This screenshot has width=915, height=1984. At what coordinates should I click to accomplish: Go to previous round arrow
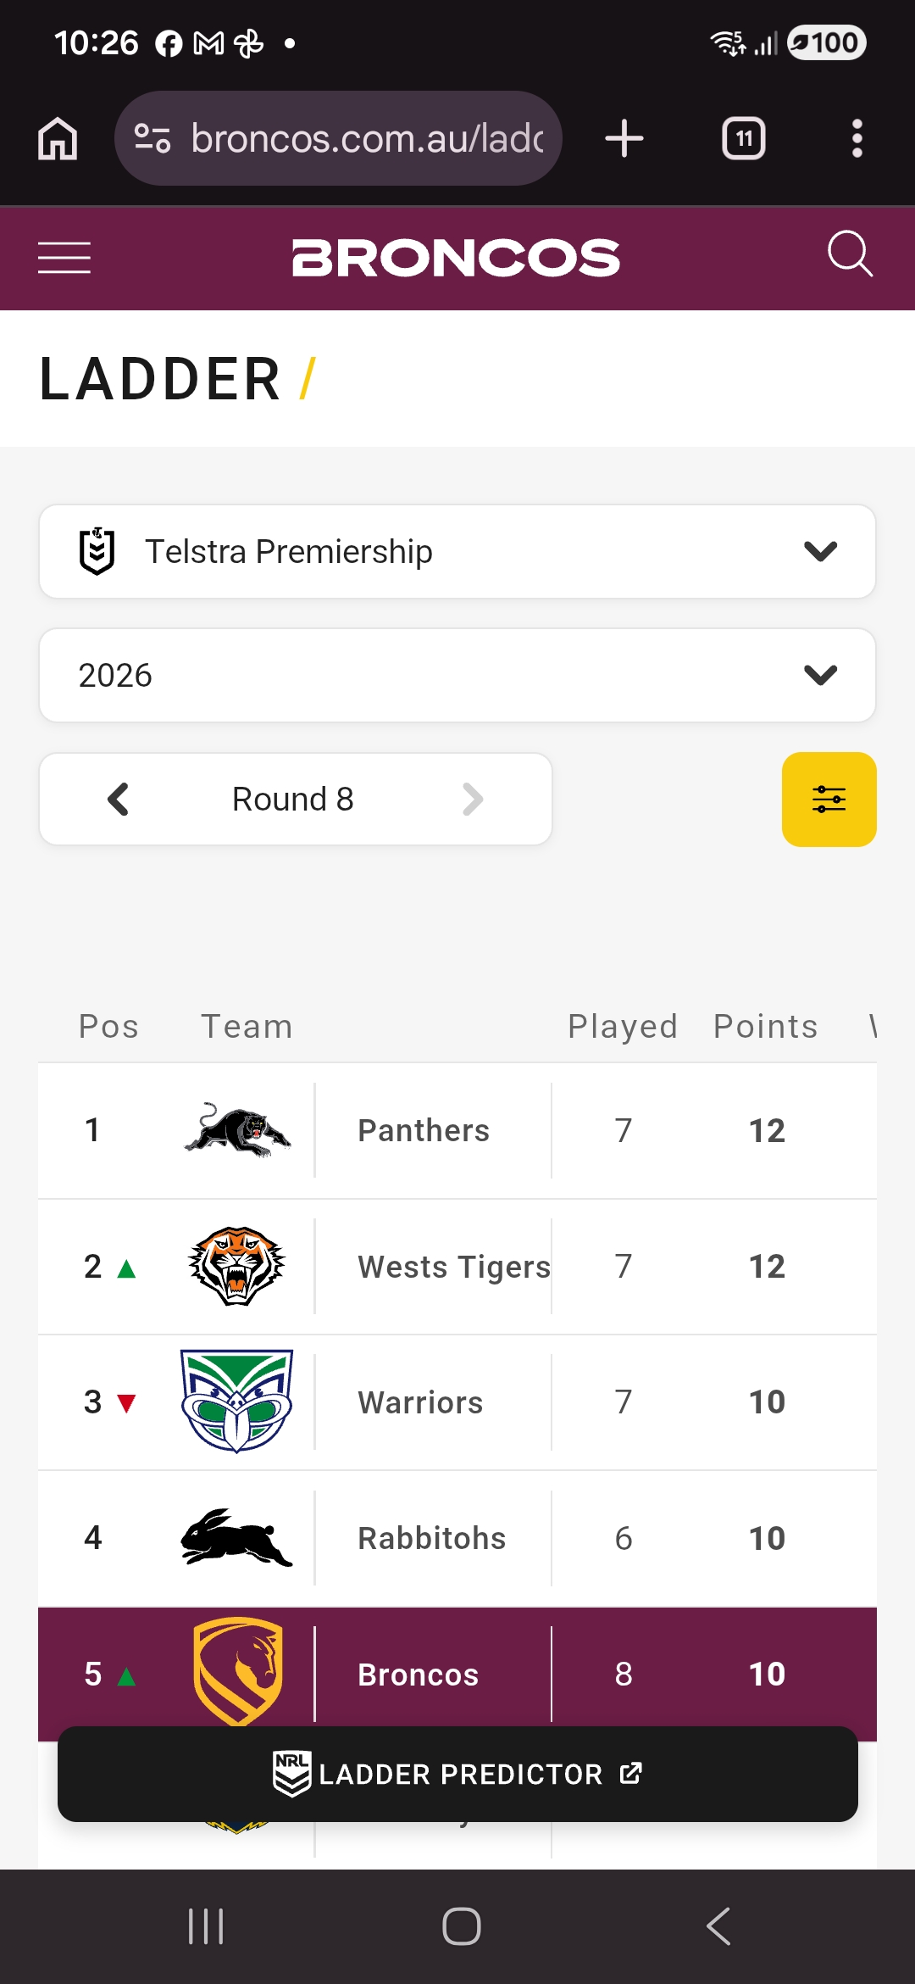coord(119,799)
